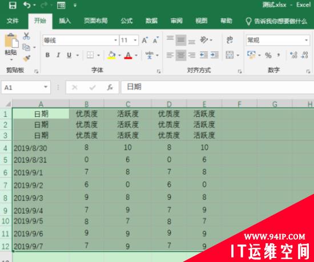Toggle center horizontal alignment

pos(181,55)
